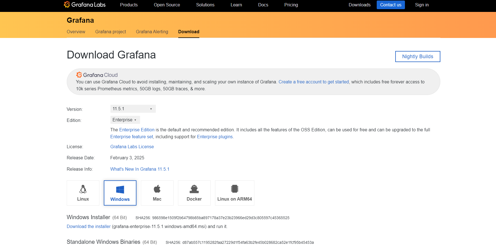Viewport: 496px width, 246px height.
Task: Click the Release Date February 3, 2025 text
Action: (x=127, y=158)
